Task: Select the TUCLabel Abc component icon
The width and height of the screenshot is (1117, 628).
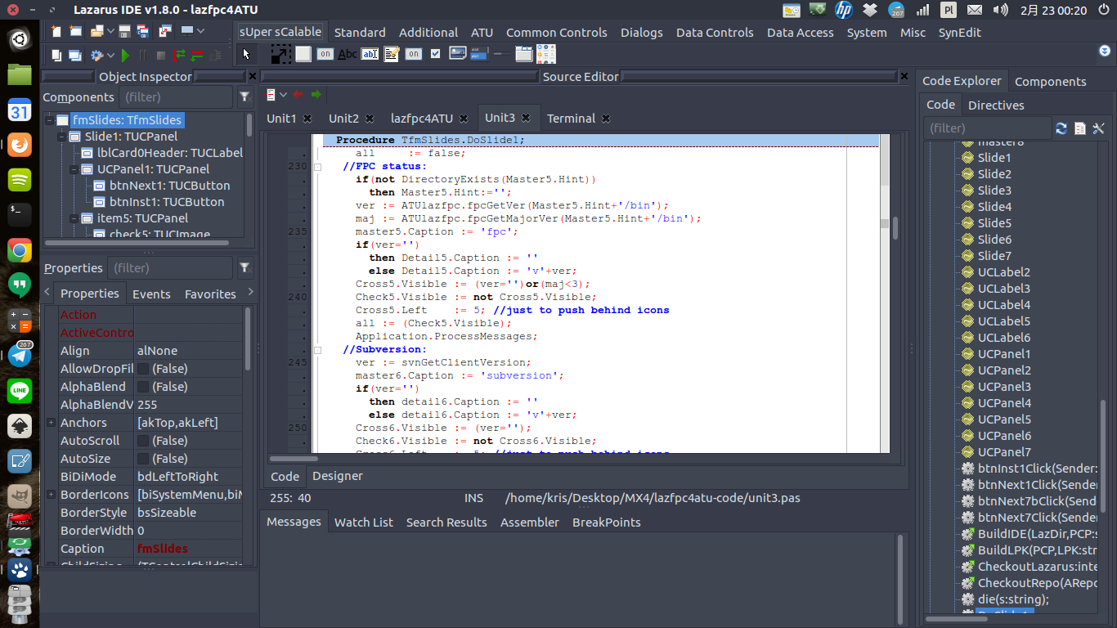Action: (x=347, y=54)
